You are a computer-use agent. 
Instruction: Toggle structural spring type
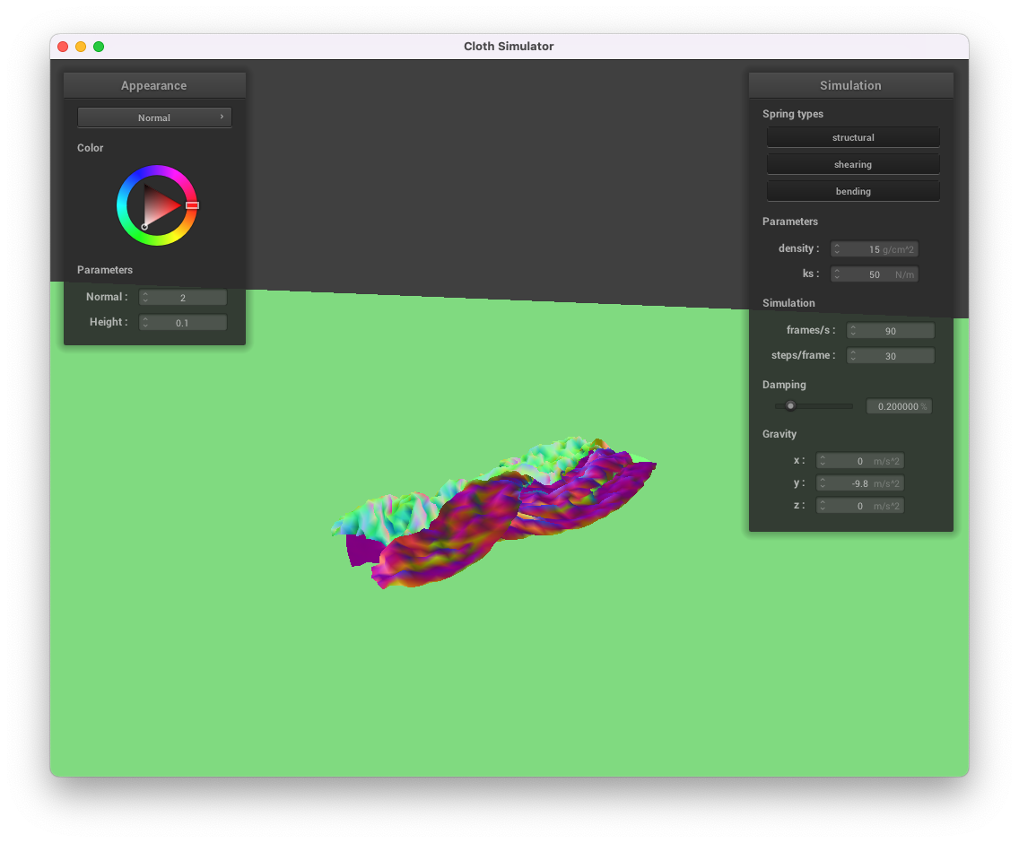tap(853, 138)
